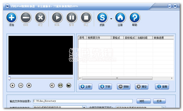Click the 皮肤 (Skin) S icon
The image size is (183, 111).
pos(102,18)
